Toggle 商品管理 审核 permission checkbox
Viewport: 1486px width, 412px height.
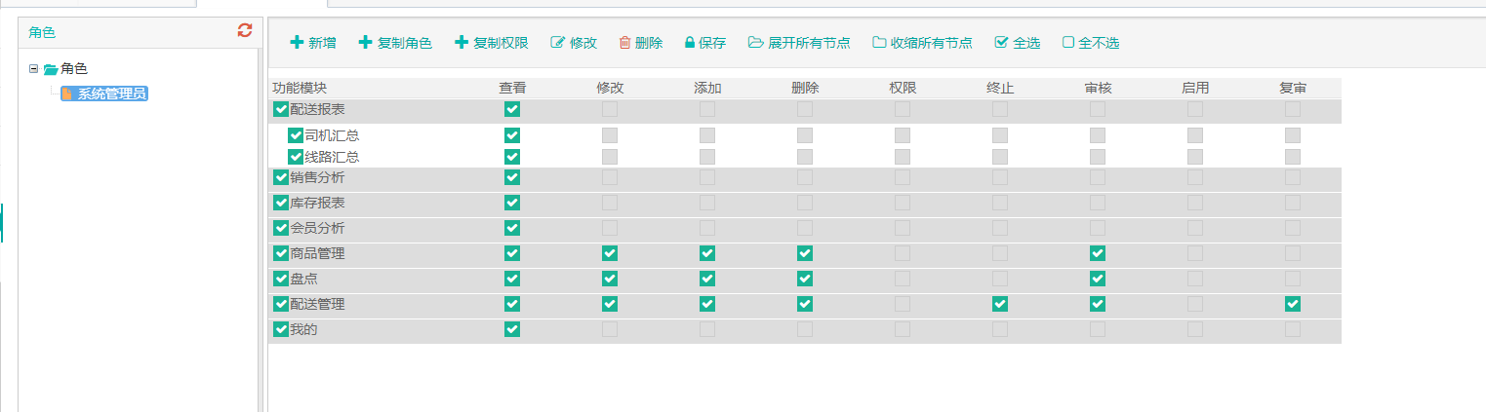point(1098,253)
